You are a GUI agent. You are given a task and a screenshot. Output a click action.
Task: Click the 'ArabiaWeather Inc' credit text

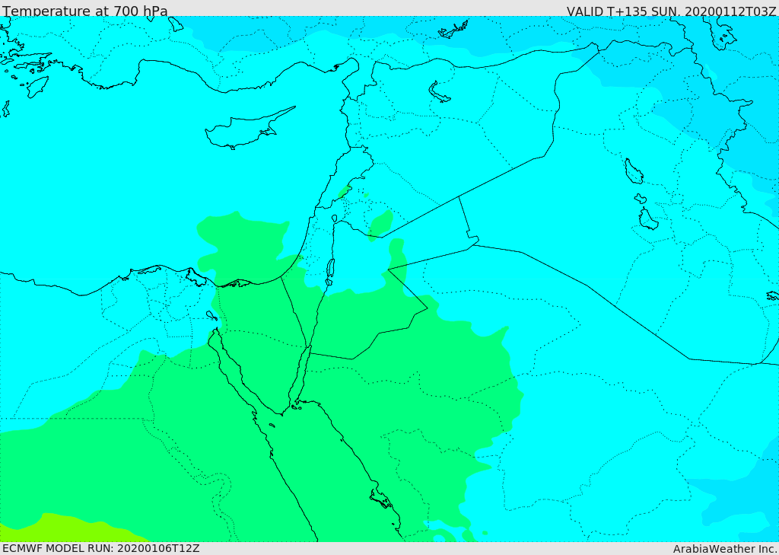[x=725, y=549]
